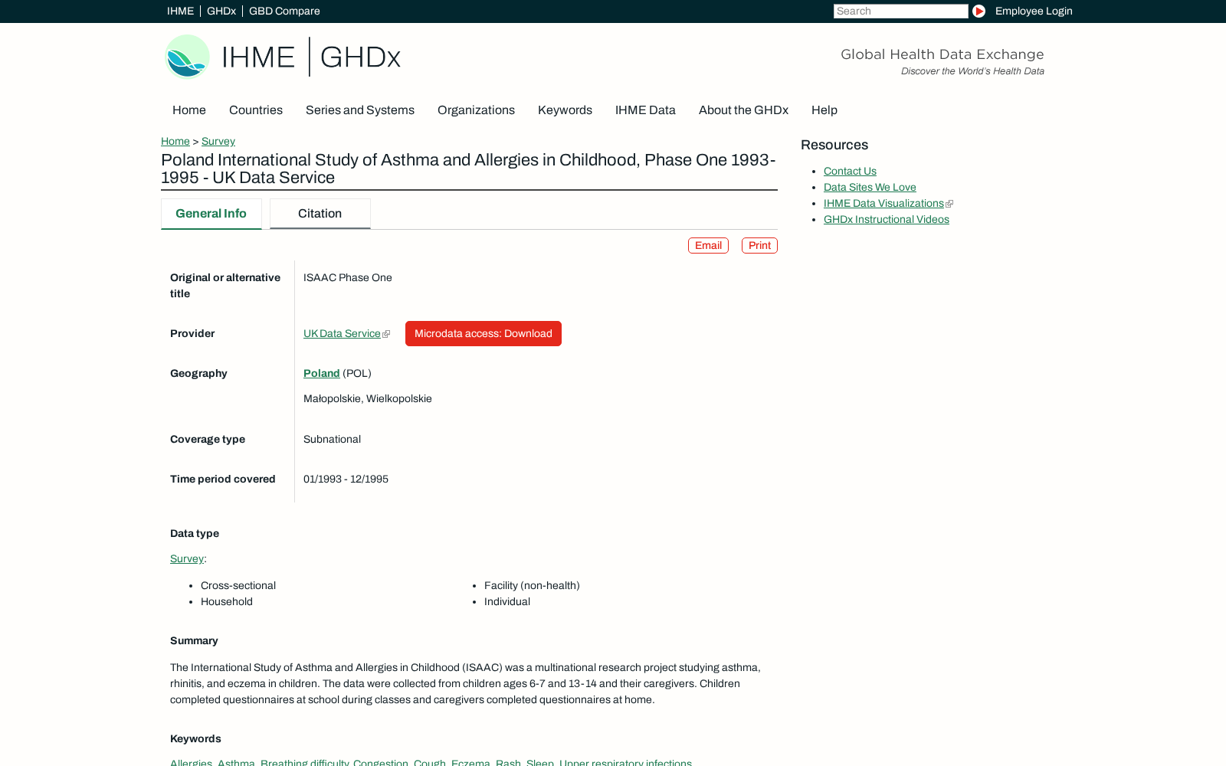1226x766 pixels.
Task: Open the Help menu item
Action: (x=824, y=110)
